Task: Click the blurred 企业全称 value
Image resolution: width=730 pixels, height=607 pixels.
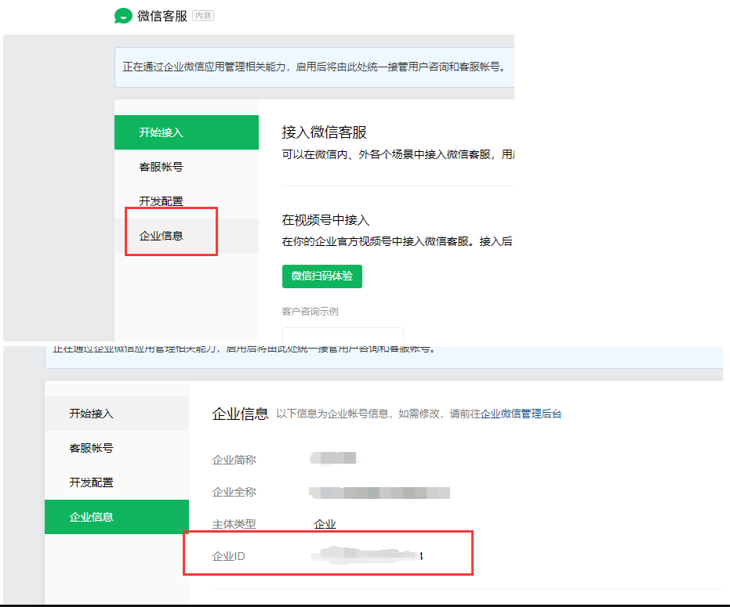Action: 380,493
